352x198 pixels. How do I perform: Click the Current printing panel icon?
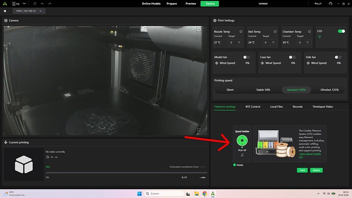click(6, 142)
